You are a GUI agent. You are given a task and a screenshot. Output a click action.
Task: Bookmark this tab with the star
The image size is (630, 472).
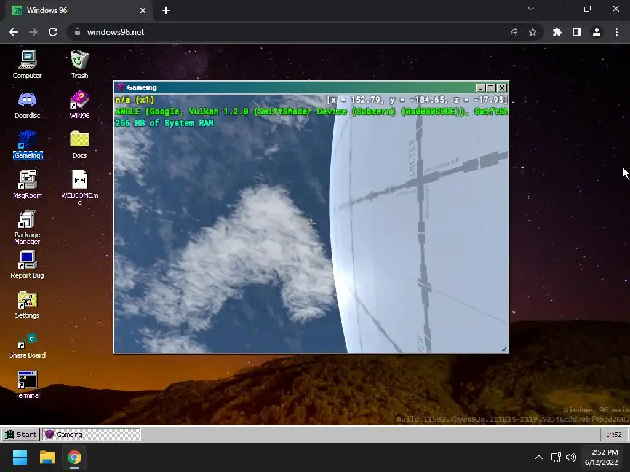(x=533, y=32)
